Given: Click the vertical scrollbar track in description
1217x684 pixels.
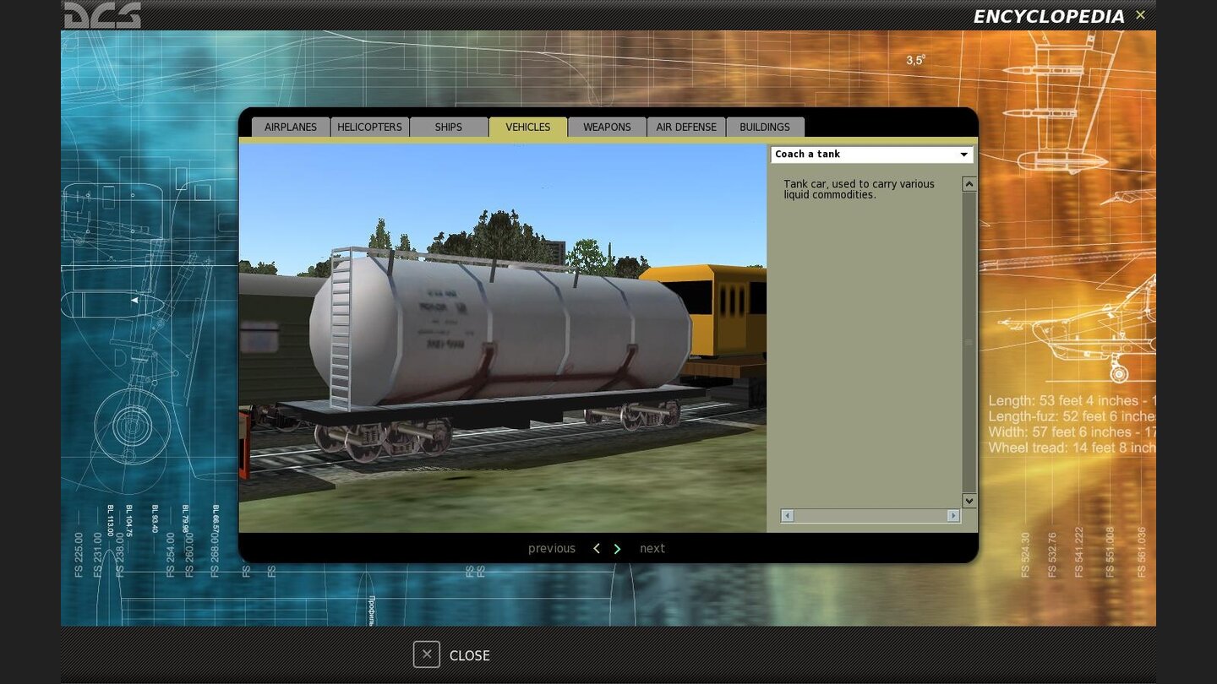Looking at the screenshot, I should point(969,342).
